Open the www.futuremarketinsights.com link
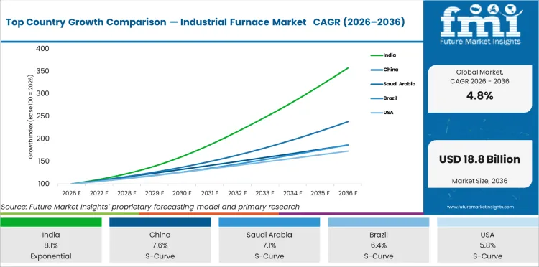539x267 pixels. tap(480, 207)
